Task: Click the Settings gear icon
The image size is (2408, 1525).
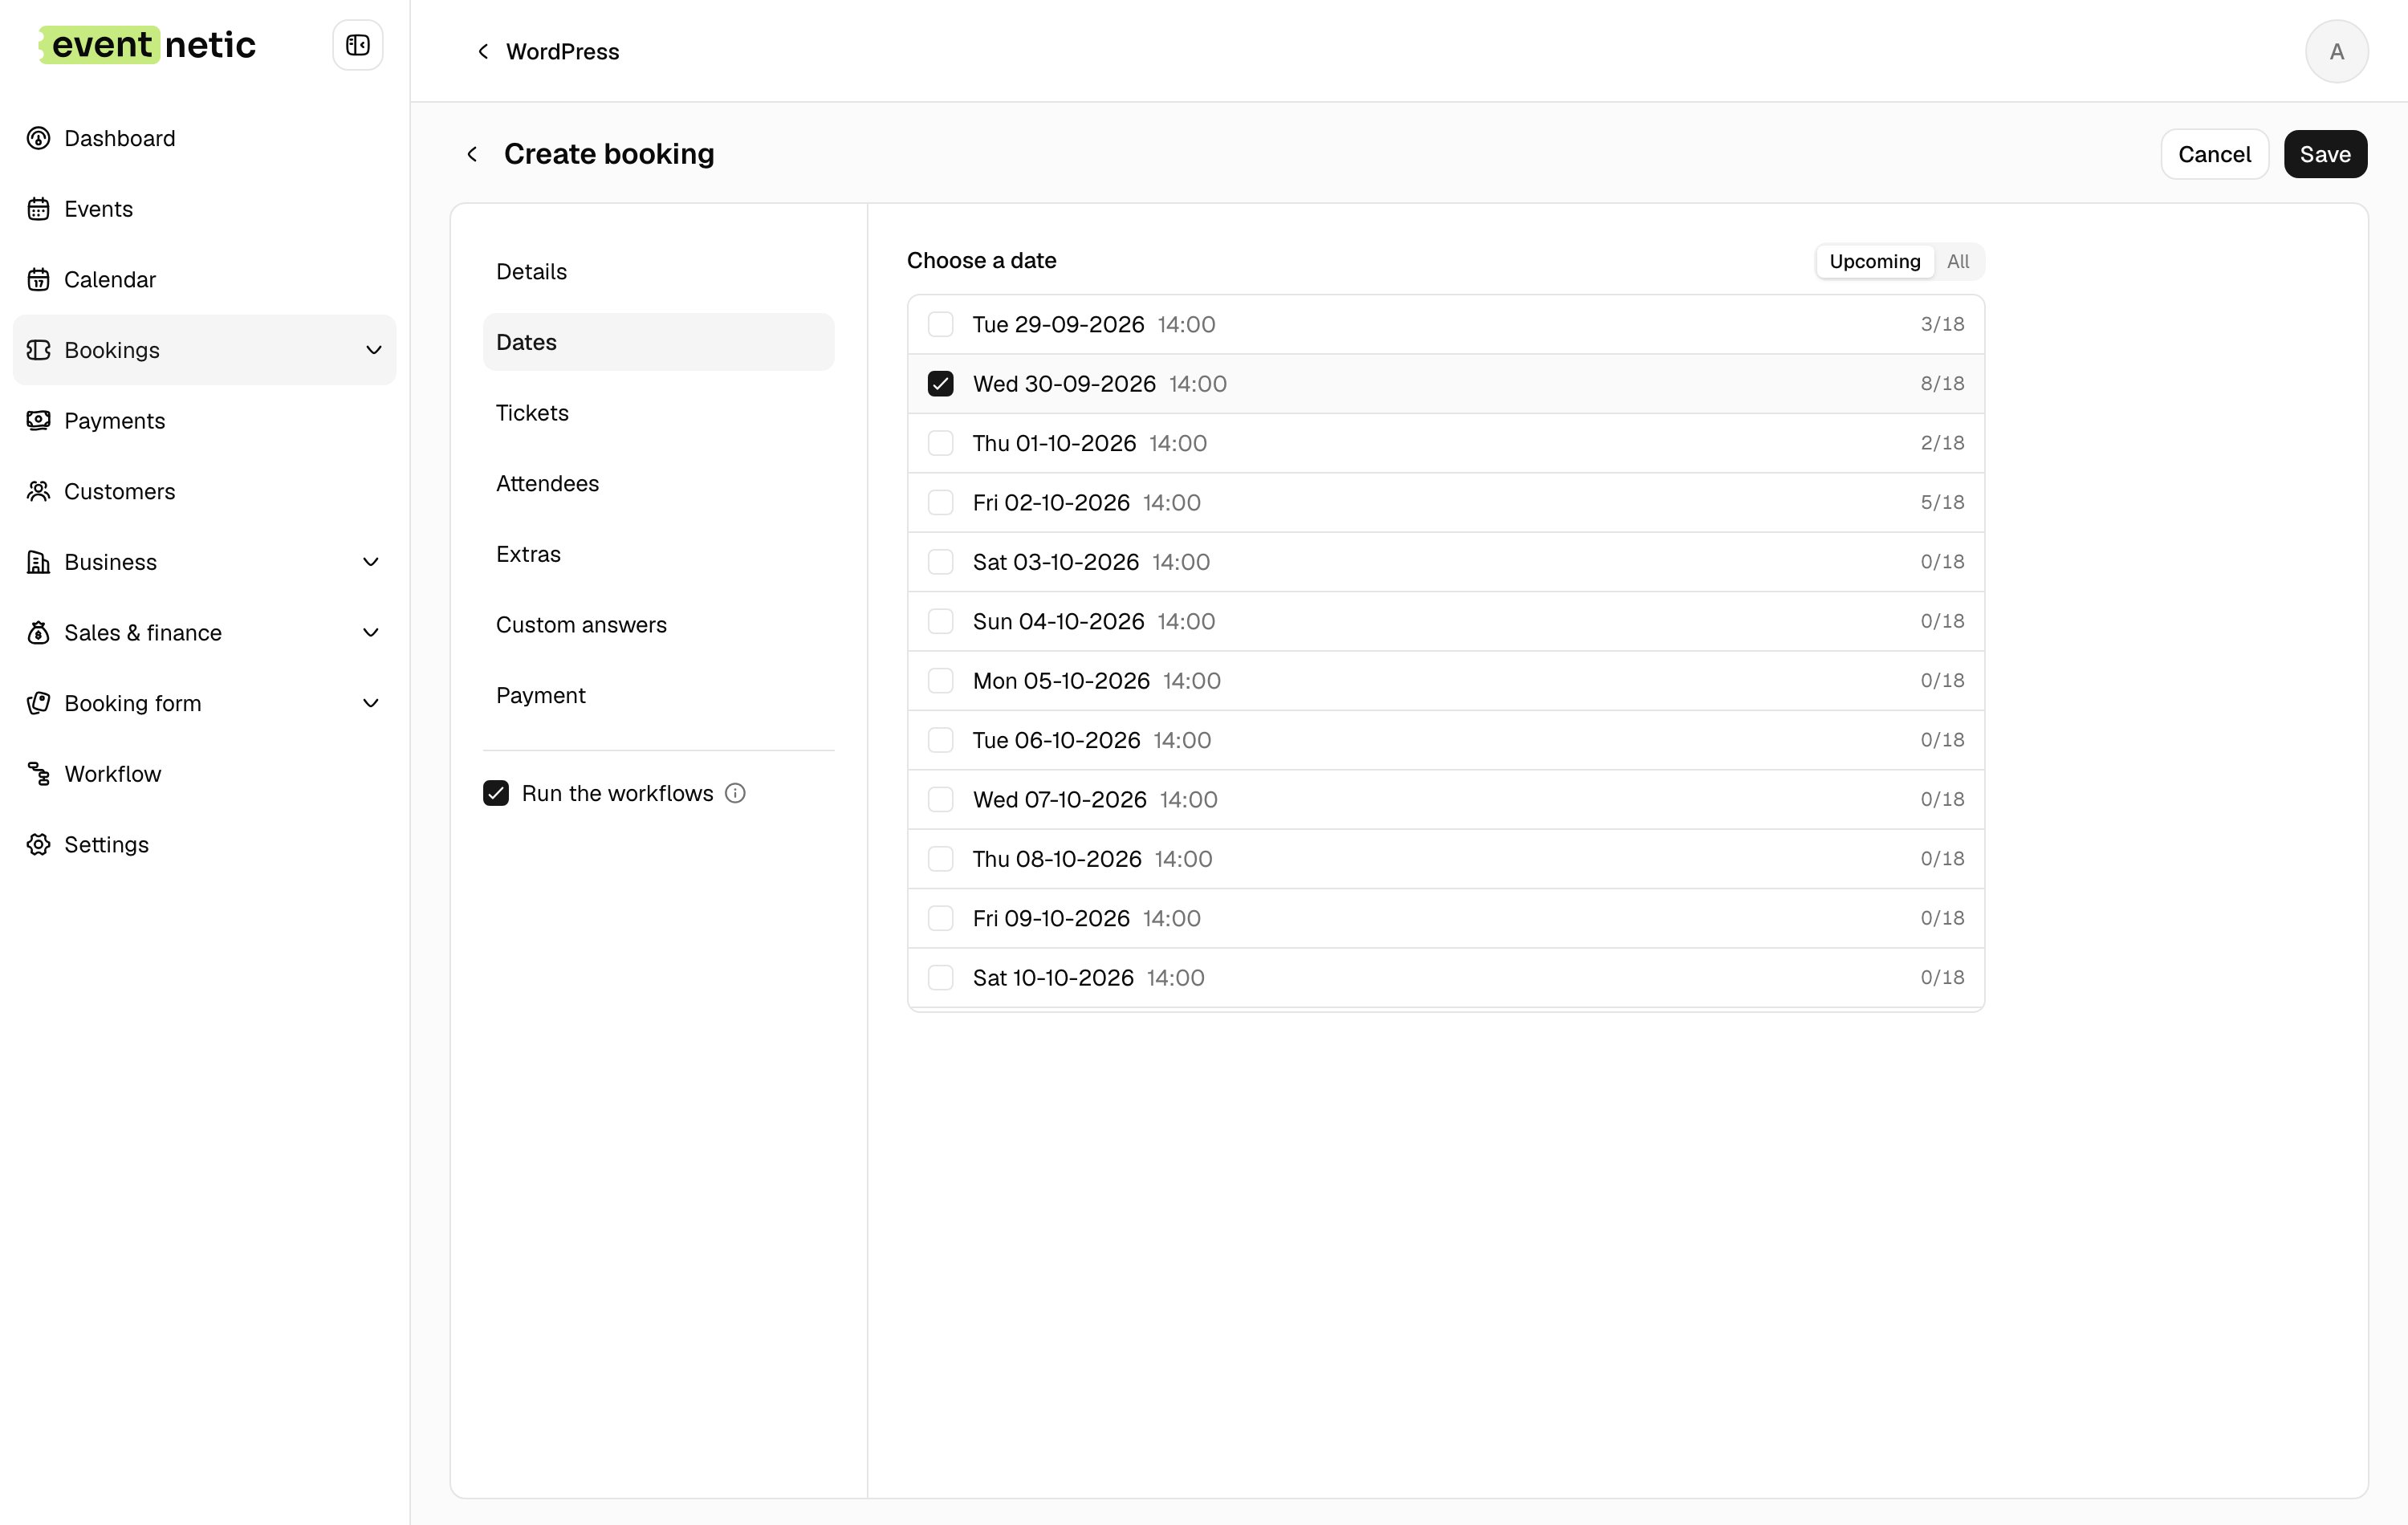Action: point(38,845)
